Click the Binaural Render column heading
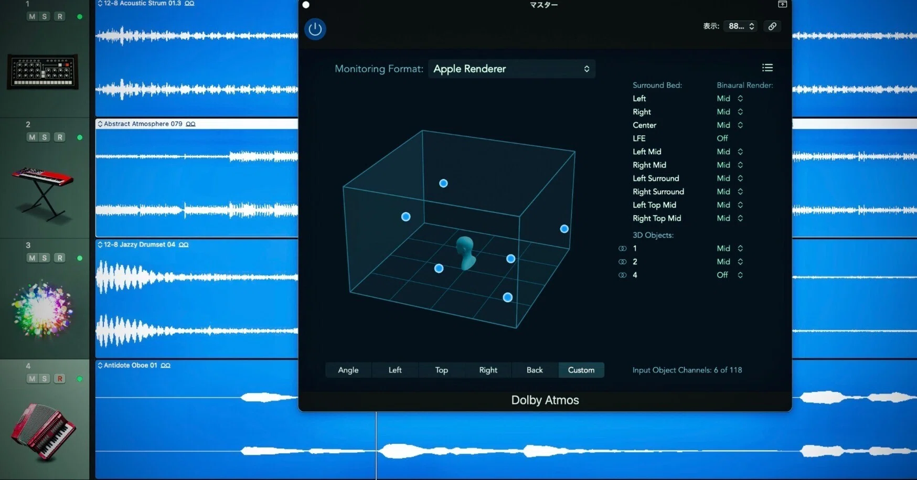Image resolution: width=917 pixels, height=480 pixels. [x=745, y=85]
